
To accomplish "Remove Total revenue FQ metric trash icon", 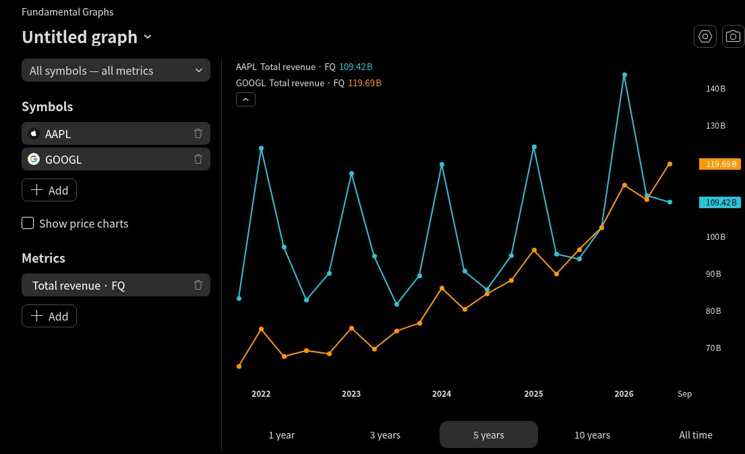I will 198,285.
